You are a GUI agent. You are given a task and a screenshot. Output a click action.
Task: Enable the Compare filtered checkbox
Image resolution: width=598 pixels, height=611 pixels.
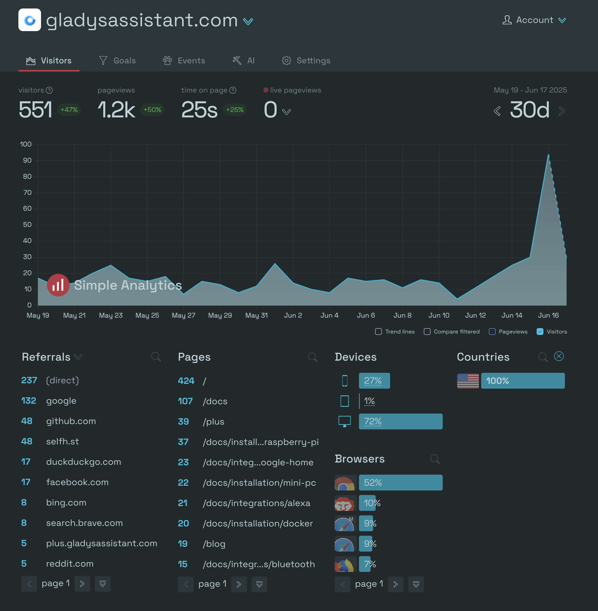coord(427,332)
